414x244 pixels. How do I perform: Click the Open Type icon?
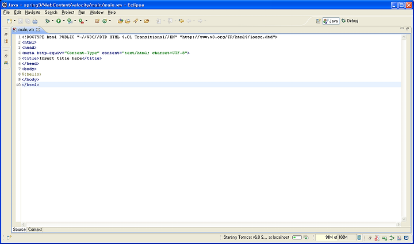(x=120, y=21)
